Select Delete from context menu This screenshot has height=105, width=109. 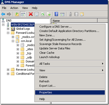tap(70, 77)
